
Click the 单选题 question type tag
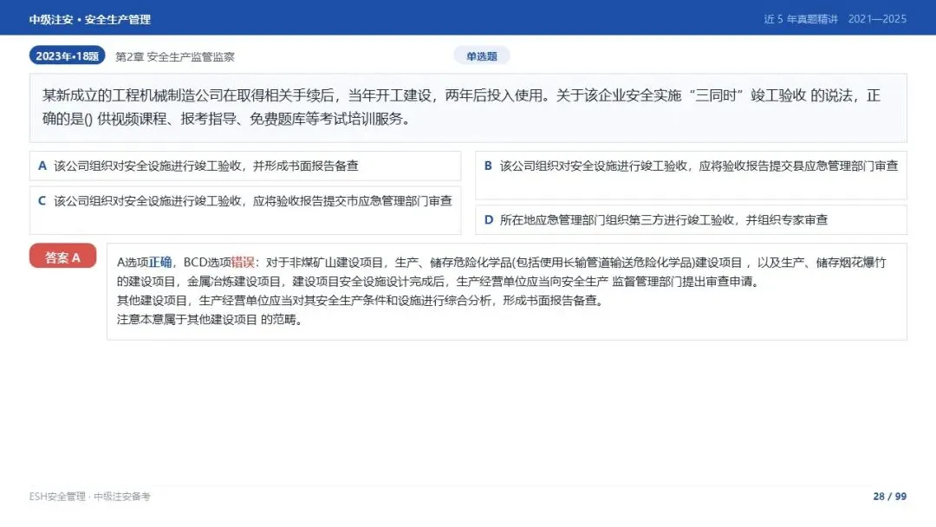click(482, 56)
